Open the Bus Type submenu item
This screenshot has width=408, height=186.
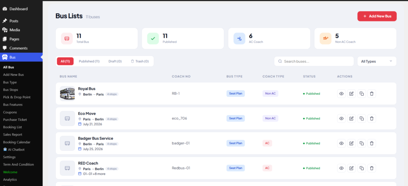pos(10,82)
